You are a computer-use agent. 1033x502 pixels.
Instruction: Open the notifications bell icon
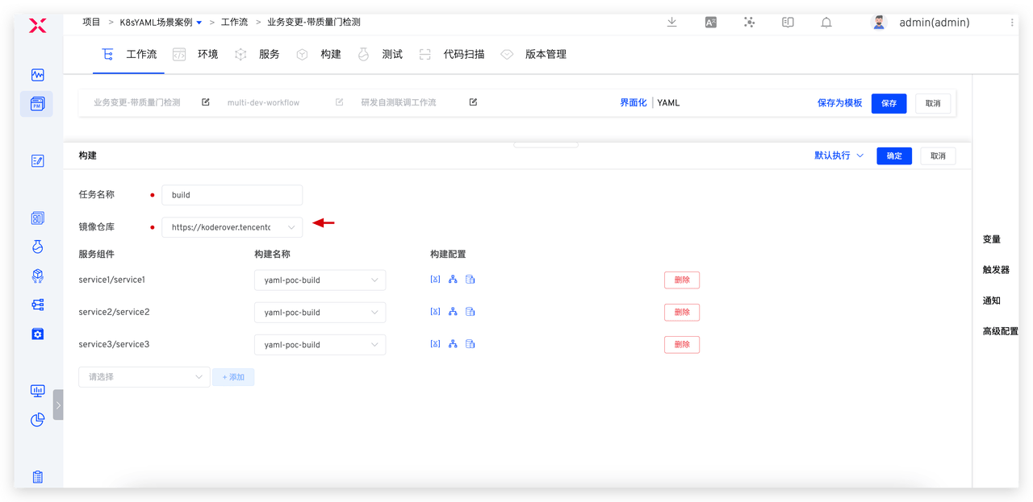[826, 23]
